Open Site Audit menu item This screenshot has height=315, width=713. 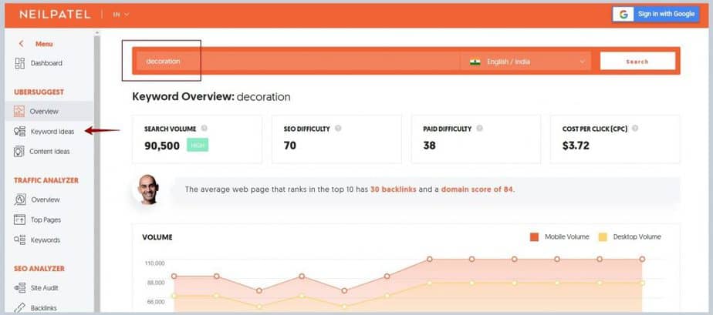click(x=44, y=288)
